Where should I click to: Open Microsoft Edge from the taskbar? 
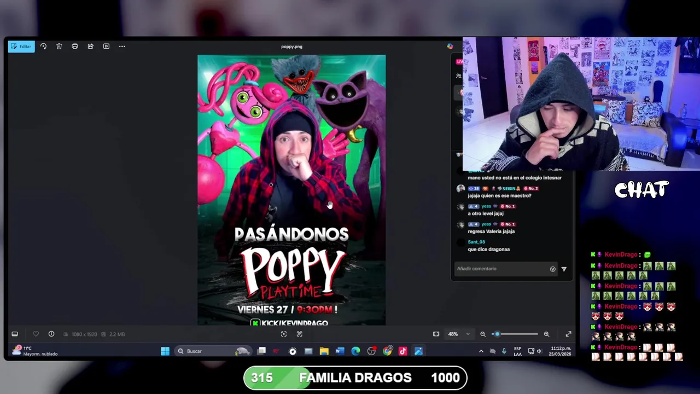click(x=355, y=351)
